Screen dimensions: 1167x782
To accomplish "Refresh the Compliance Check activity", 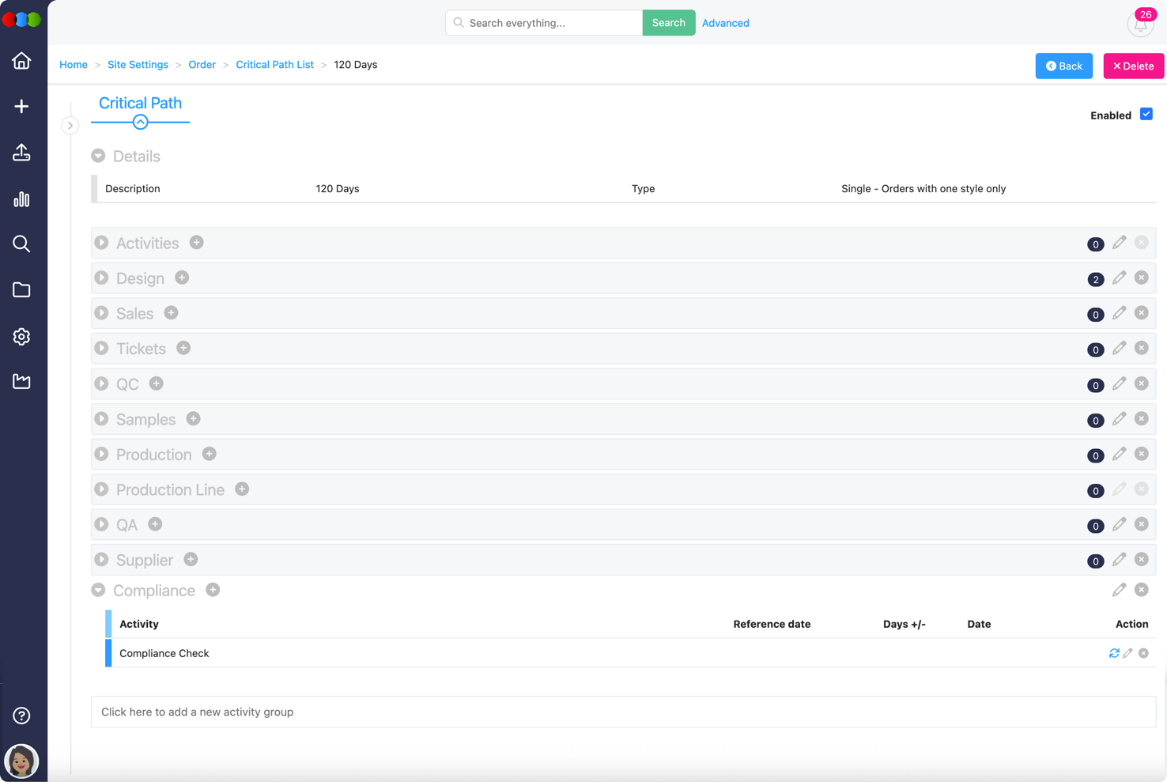I will (1114, 653).
